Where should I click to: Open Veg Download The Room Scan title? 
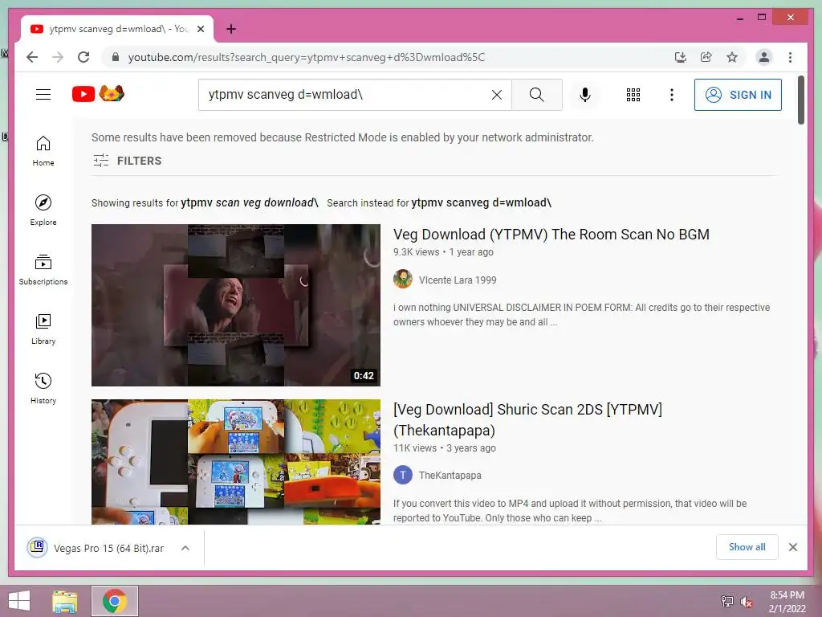(x=551, y=234)
